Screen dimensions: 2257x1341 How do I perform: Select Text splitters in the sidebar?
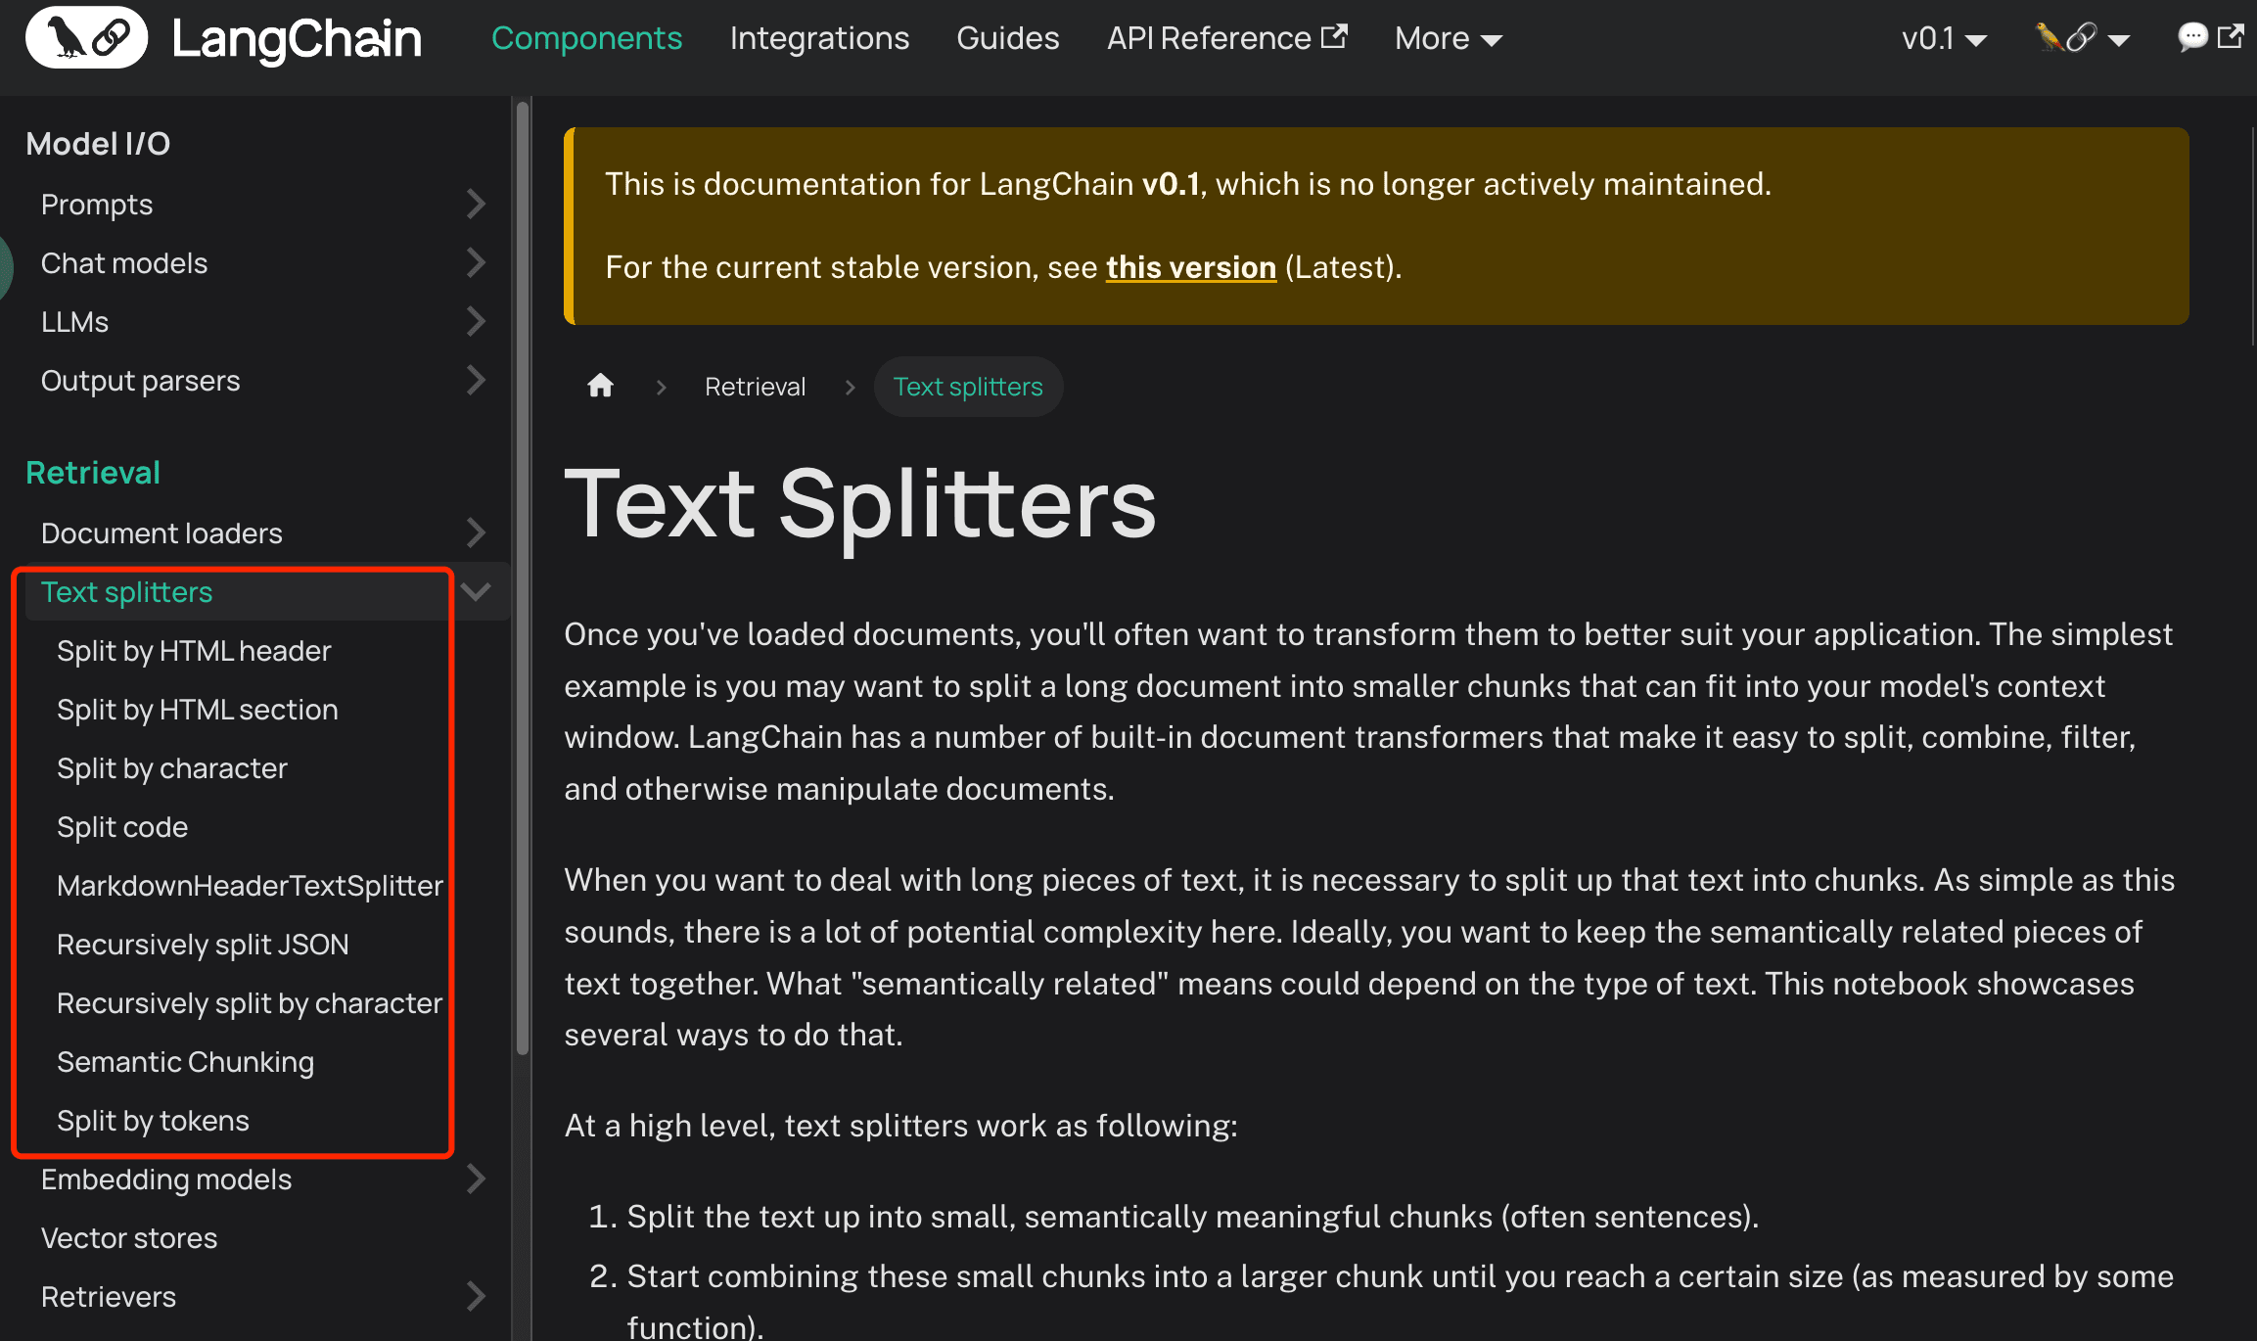coord(126,591)
